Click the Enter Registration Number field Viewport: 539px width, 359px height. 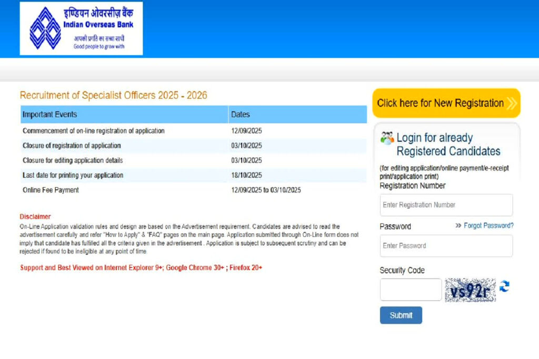(446, 205)
